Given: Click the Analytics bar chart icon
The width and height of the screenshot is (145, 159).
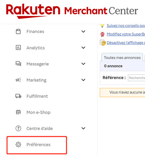Looking at the screenshot, I should tap(18, 47).
